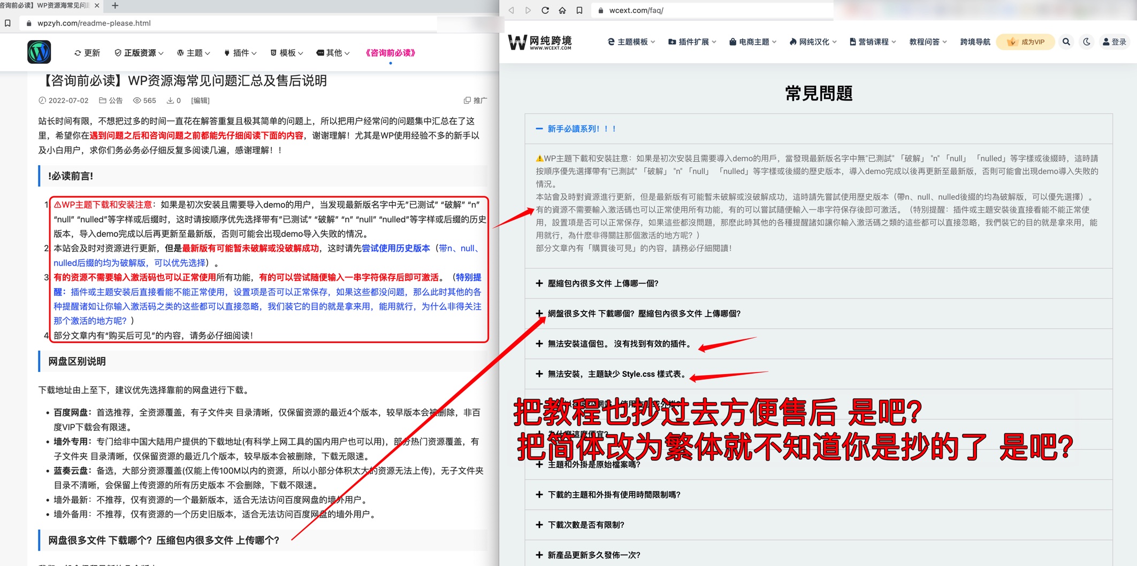
Task: Click the home icon in right browser
Action: 562,10
